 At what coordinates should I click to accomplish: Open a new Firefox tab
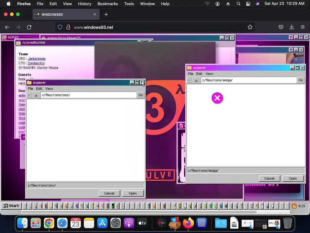click(x=106, y=15)
